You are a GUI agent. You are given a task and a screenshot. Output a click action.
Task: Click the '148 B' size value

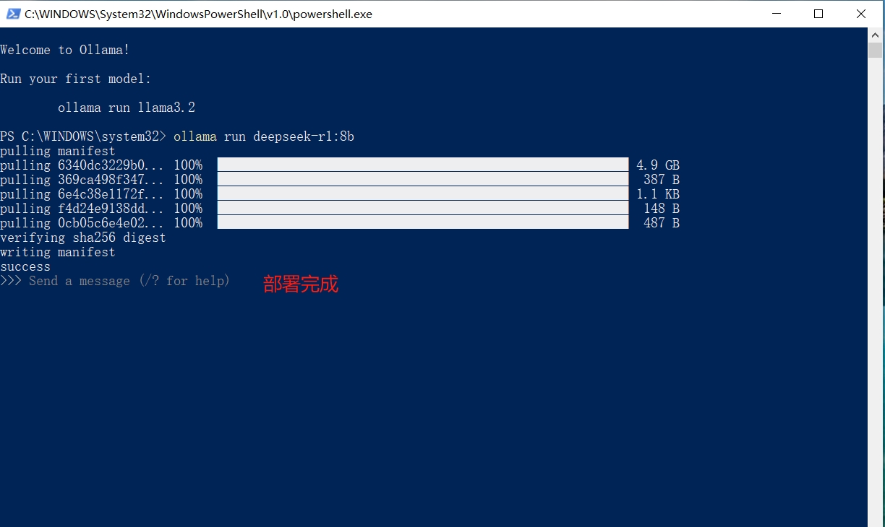(662, 209)
